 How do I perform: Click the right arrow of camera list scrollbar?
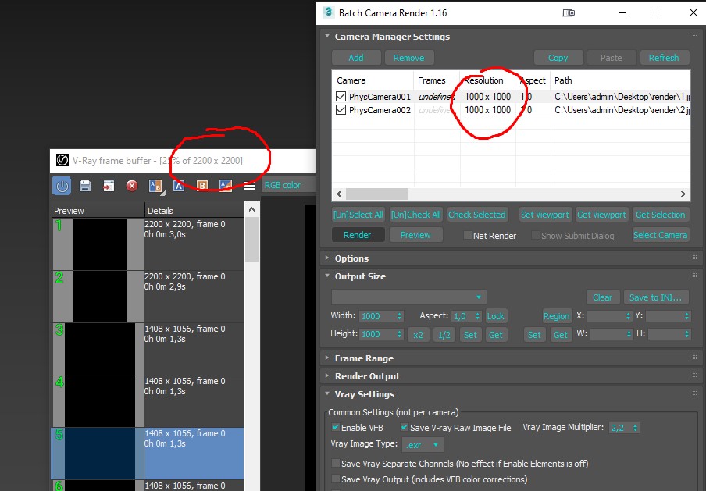tap(683, 194)
